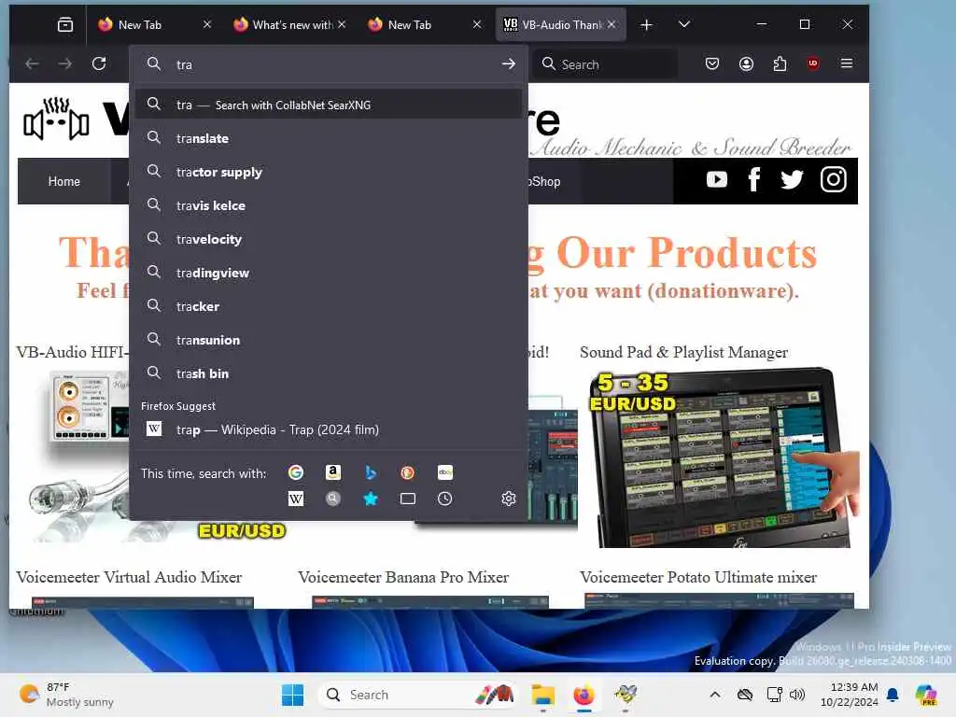This screenshot has height=717, width=956.
Task: Pick the 'travelocity' suggestion
Action: (329, 239)
